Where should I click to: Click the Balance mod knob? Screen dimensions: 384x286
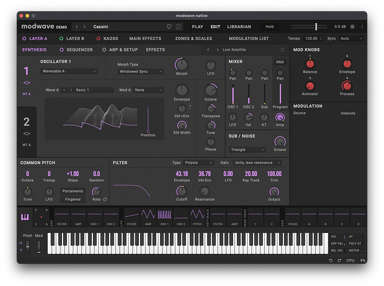[310, 63]
